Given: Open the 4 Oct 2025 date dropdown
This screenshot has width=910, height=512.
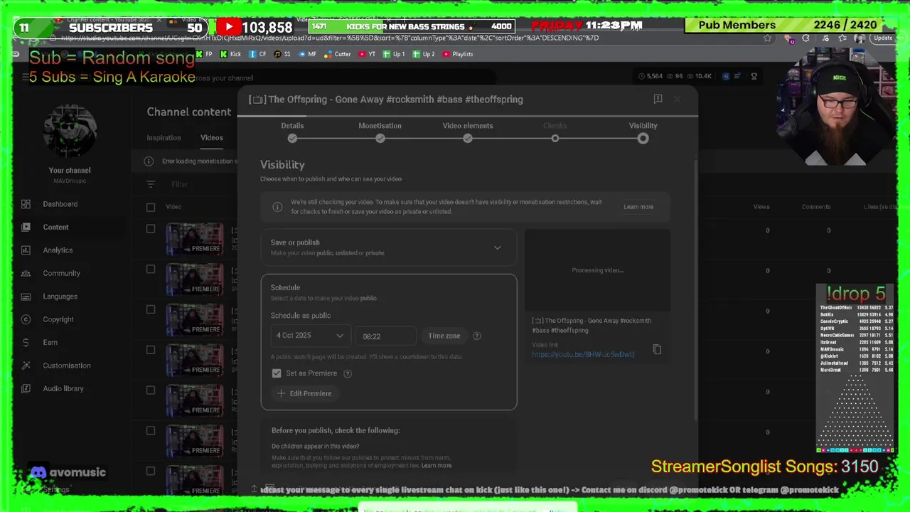Looking at the screenshot, I should tap(310, 336).
